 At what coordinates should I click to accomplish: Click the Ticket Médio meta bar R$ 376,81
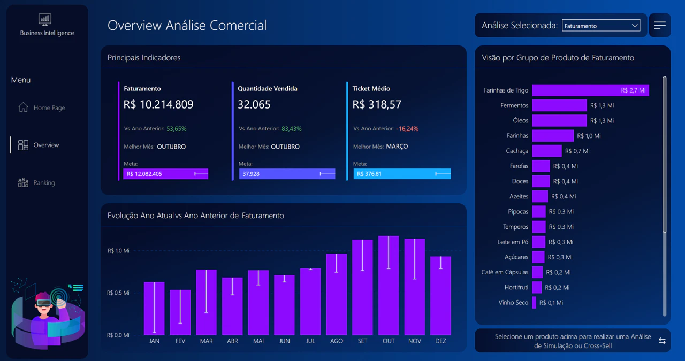402,174
